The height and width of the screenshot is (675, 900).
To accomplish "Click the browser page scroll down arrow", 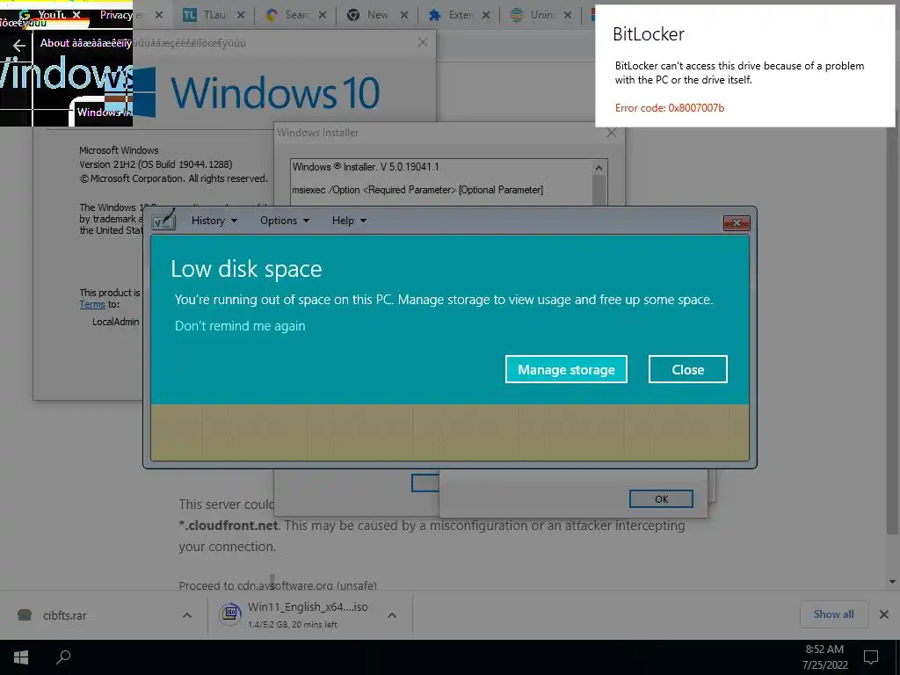I will tap(892, 582).
